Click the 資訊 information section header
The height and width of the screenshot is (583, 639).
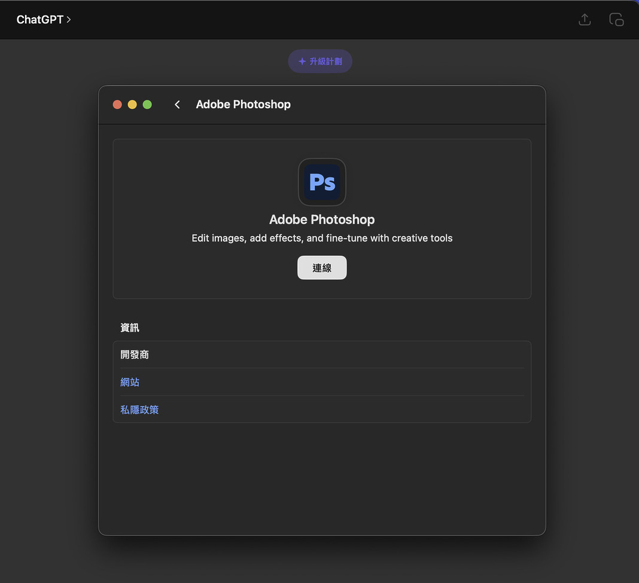(x=130, y=328)
